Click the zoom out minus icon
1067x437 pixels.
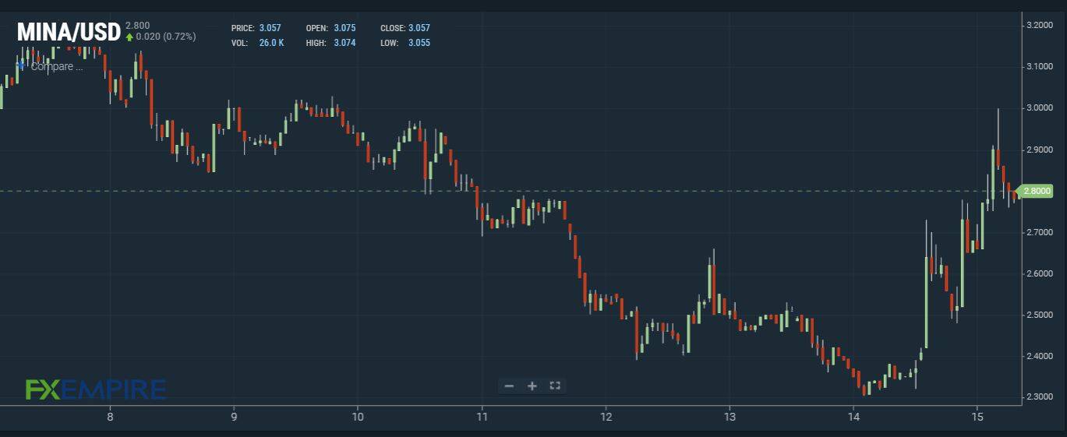click(x=509, y=386)
